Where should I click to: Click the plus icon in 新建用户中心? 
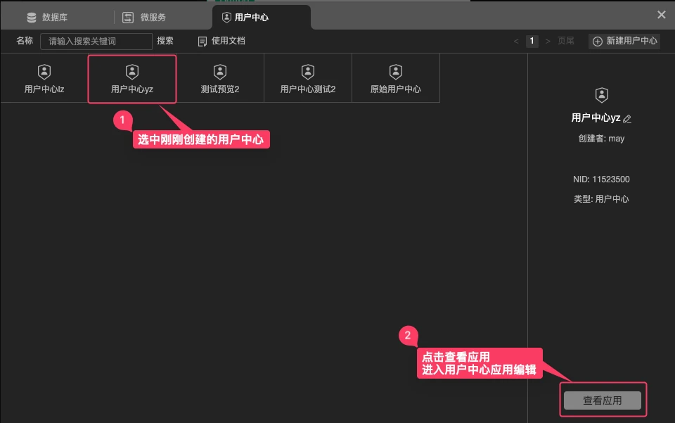(598, 42)
